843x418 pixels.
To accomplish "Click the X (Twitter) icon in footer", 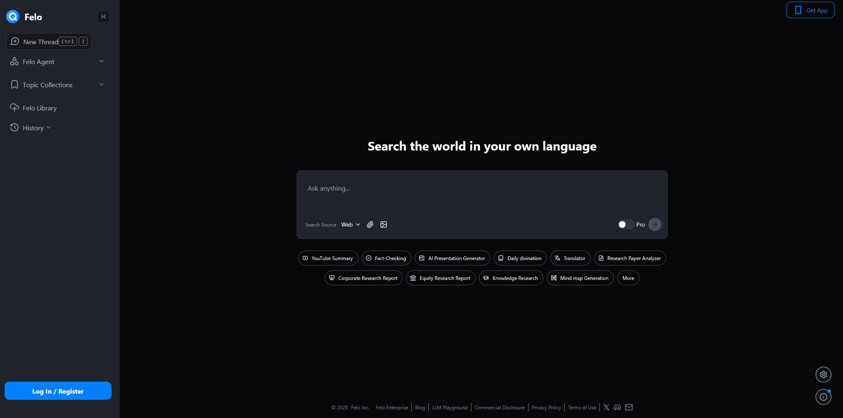I will click(606, 407).
